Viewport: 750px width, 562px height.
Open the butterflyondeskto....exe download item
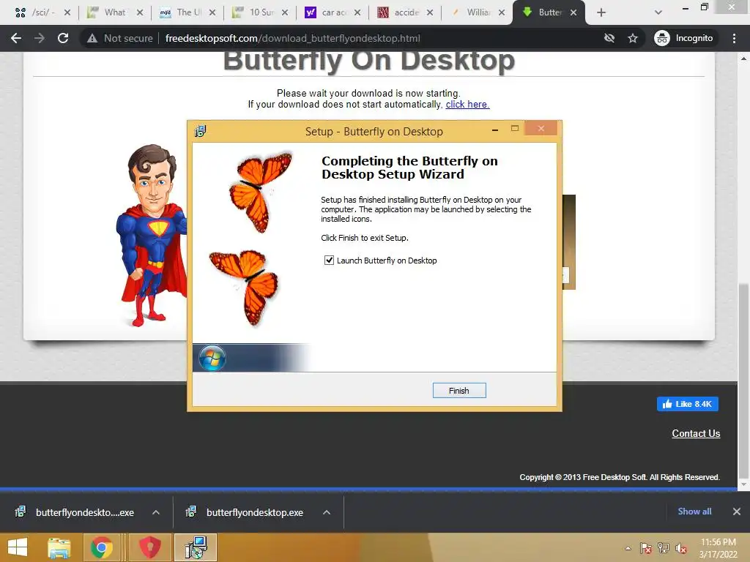pos(75,512)
